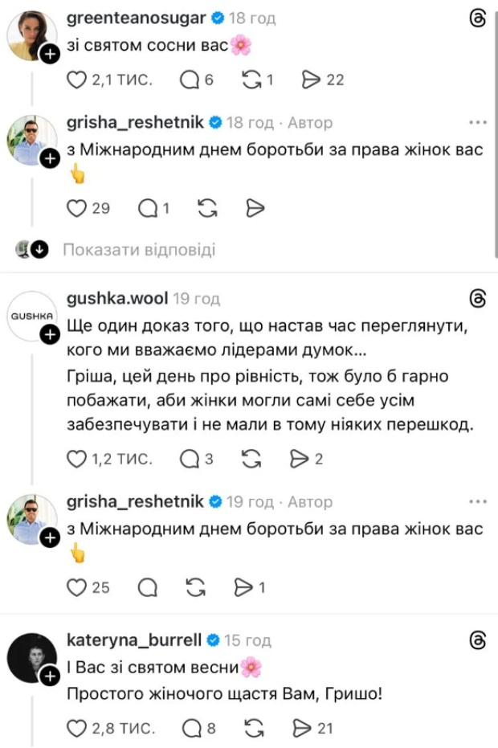Open the Threads logo beside kateryna_burrell's comment
The image size is (498, 748).
coord(477,640)
